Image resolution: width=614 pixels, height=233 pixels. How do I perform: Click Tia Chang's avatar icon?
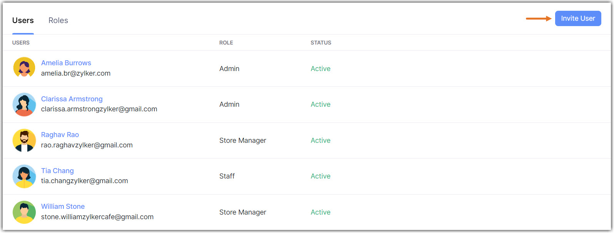click(24, 176)
